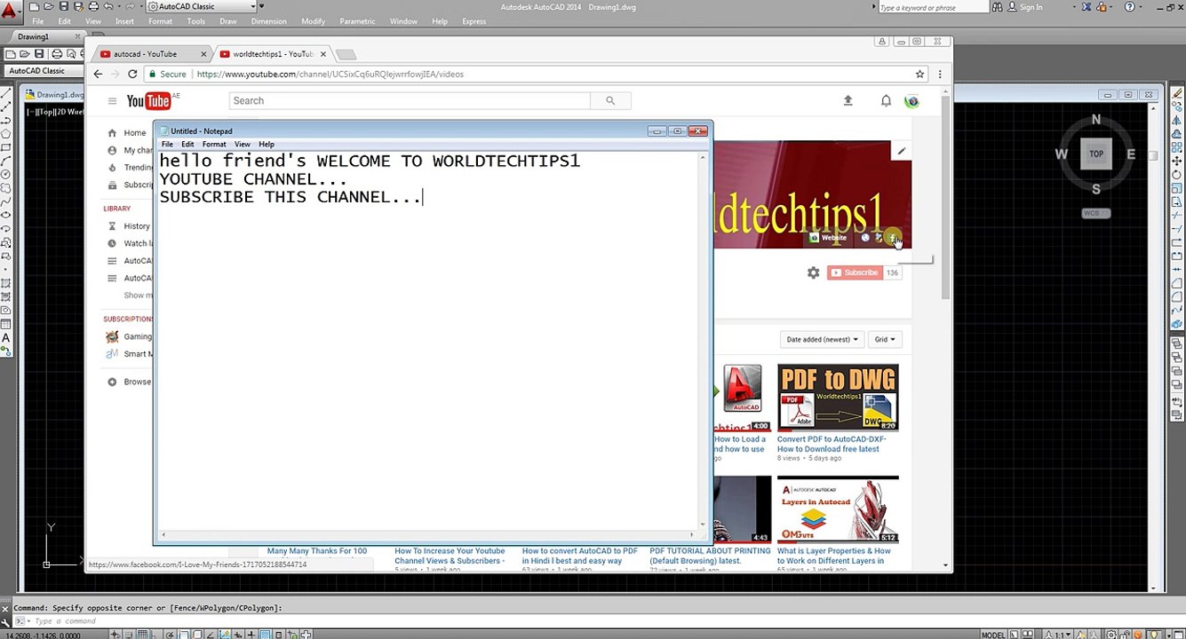
Task: Click the Undo arrow in AutoCAD Quick Access toolbar
Action: pos(107,6)
